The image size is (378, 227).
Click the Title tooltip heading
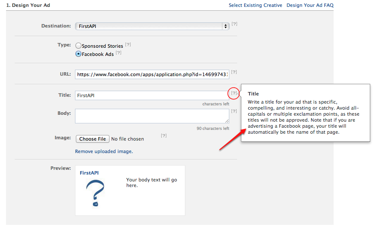[x=253, y=94]
